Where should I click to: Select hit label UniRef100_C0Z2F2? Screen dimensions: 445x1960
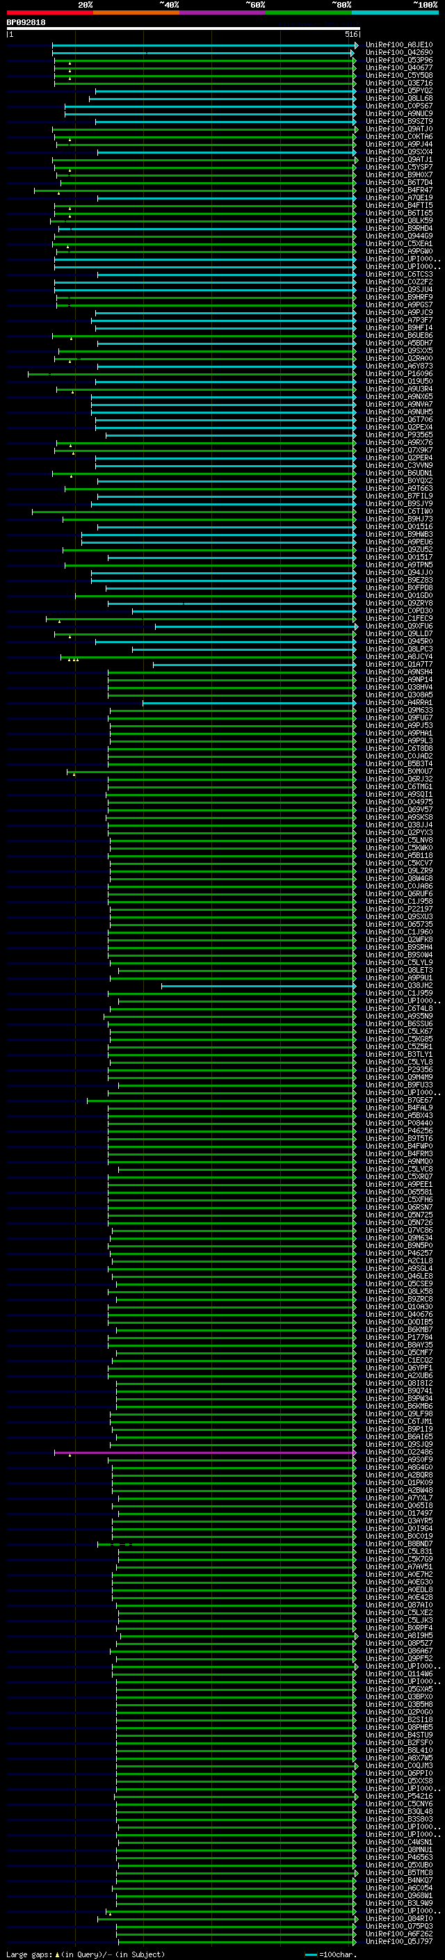399,282
